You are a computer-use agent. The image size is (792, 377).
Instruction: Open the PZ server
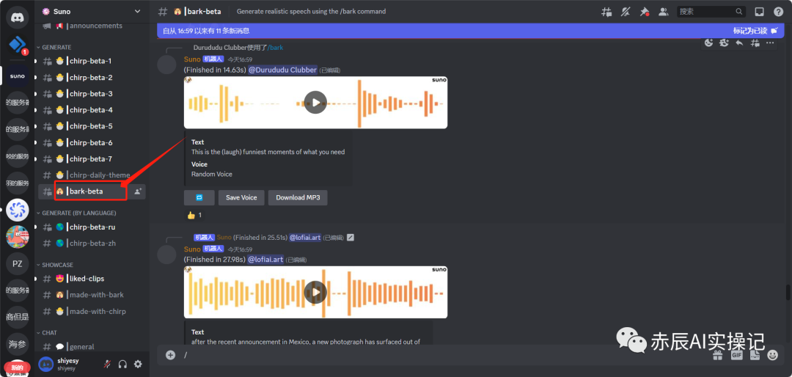(x=17, y=264)
